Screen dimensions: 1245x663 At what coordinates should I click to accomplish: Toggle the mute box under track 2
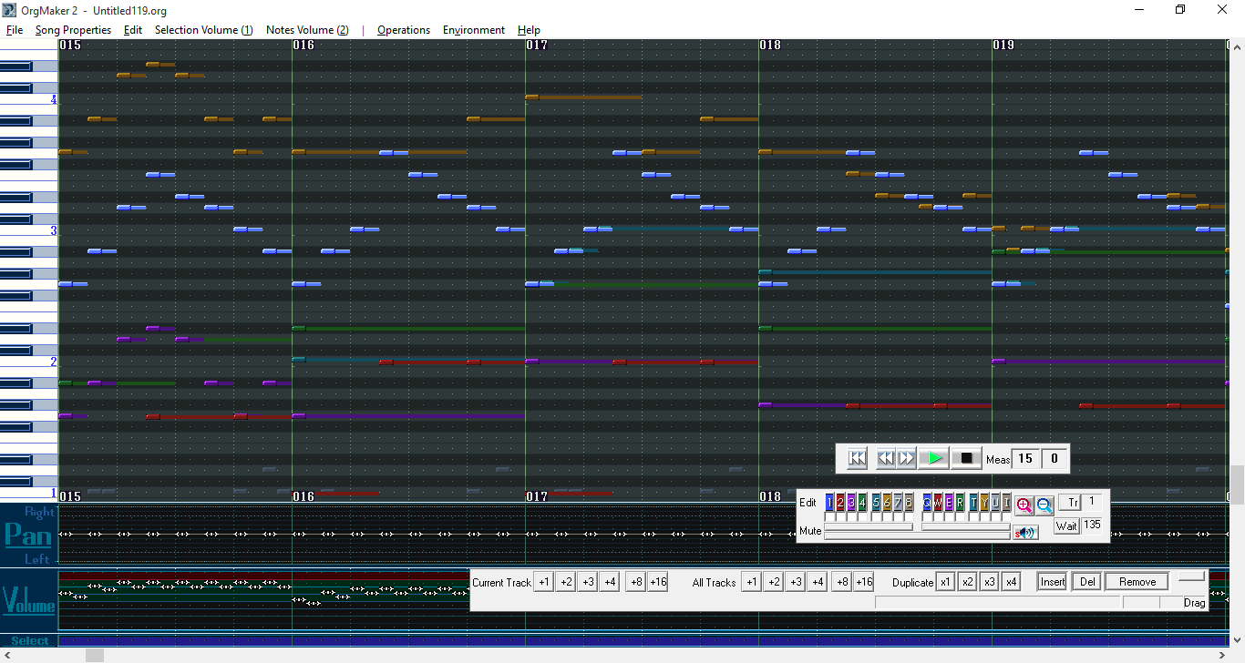(x=840, y=517)
